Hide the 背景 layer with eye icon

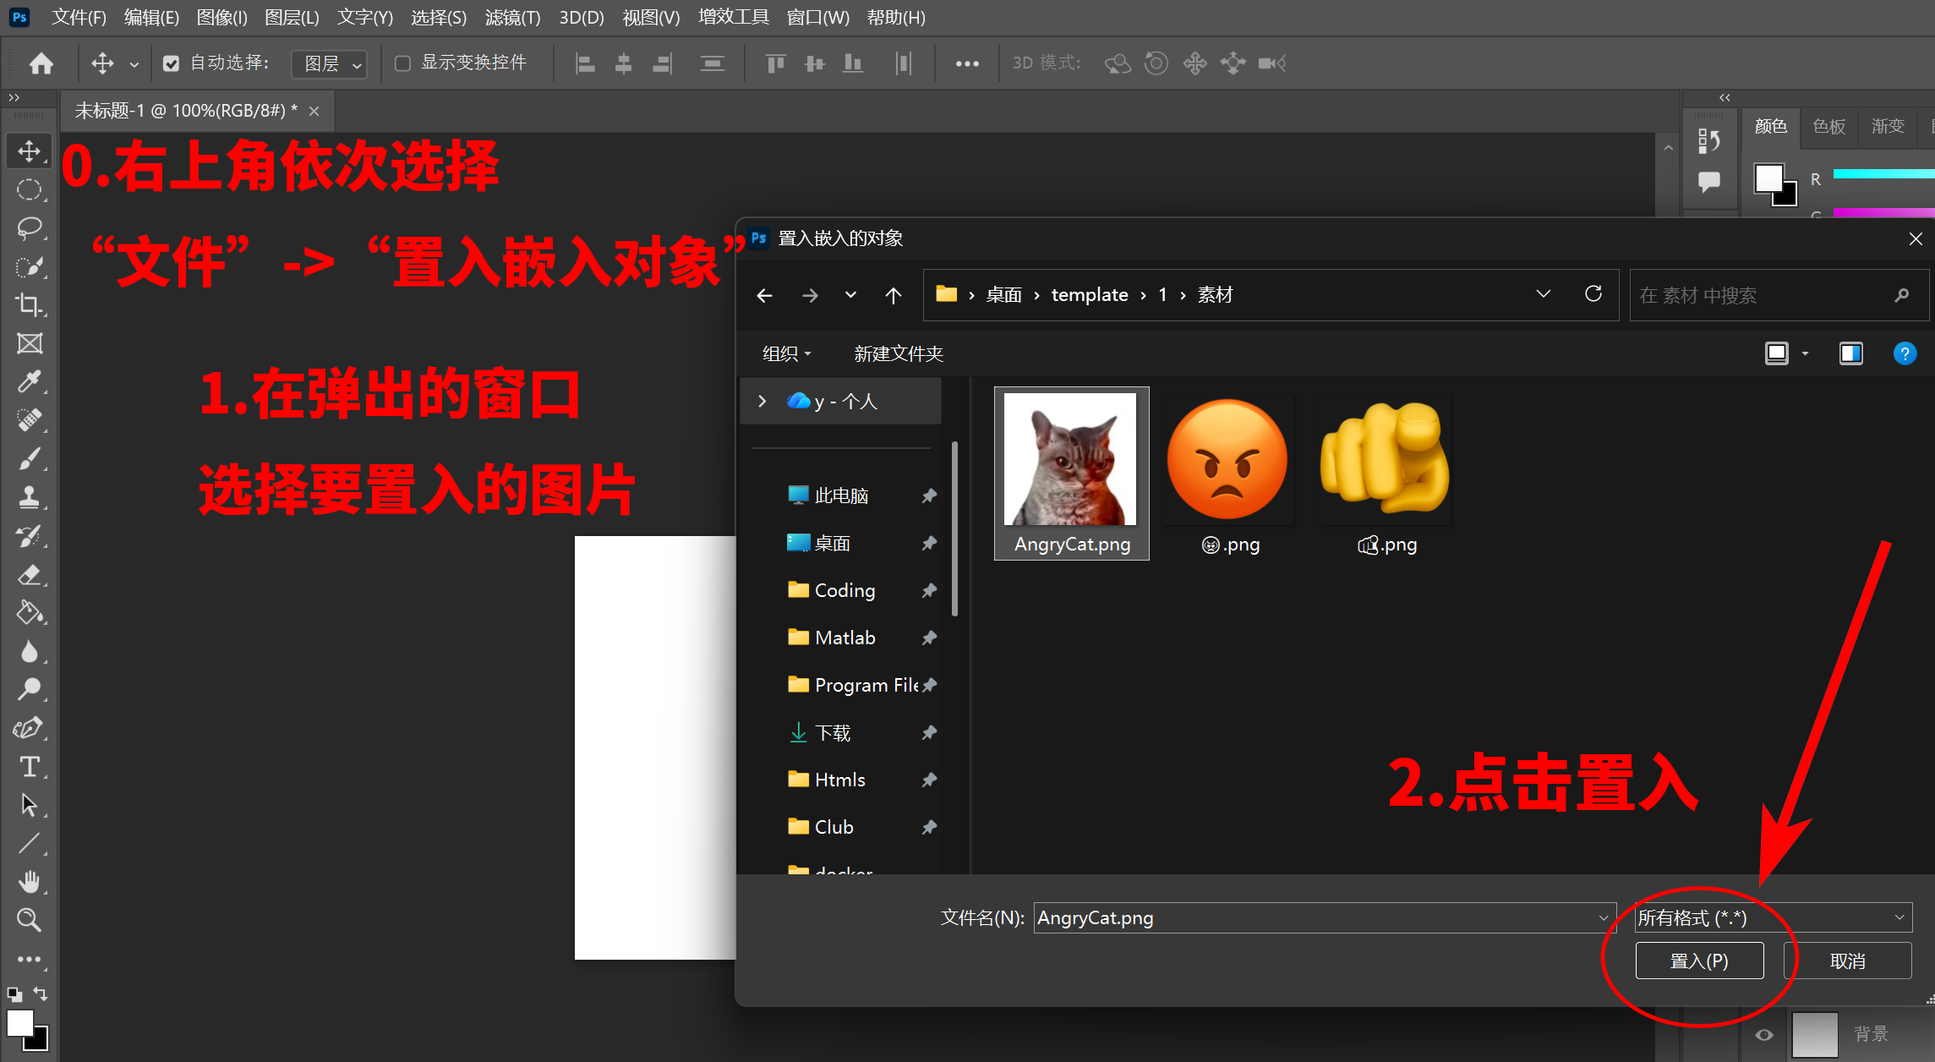1764,1034
